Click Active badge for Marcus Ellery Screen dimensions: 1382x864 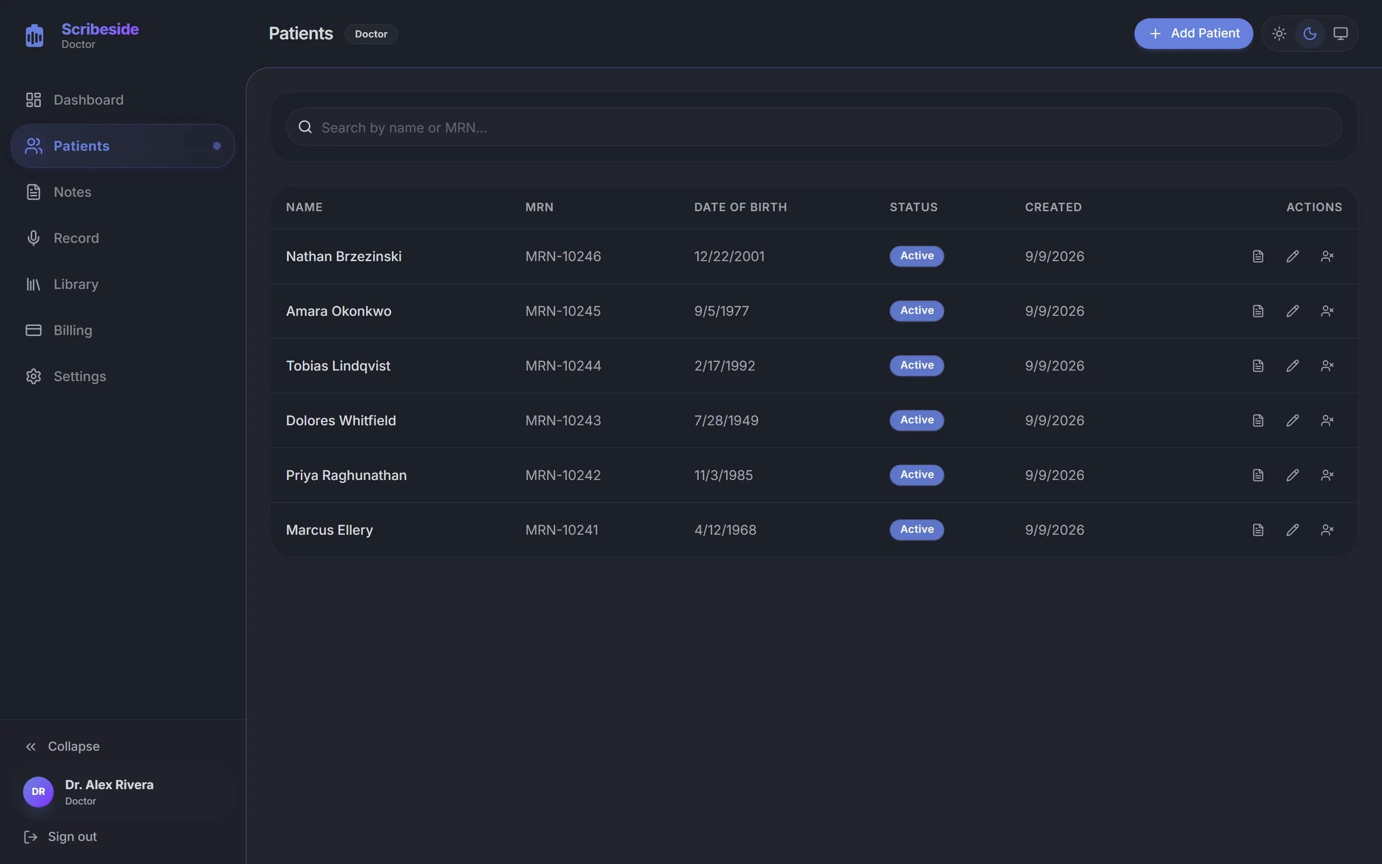(917, 530)
